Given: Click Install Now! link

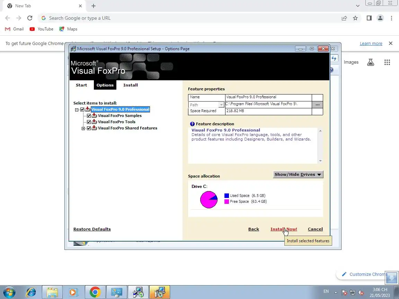Looking at the screenshot, I should coord(283,229).
